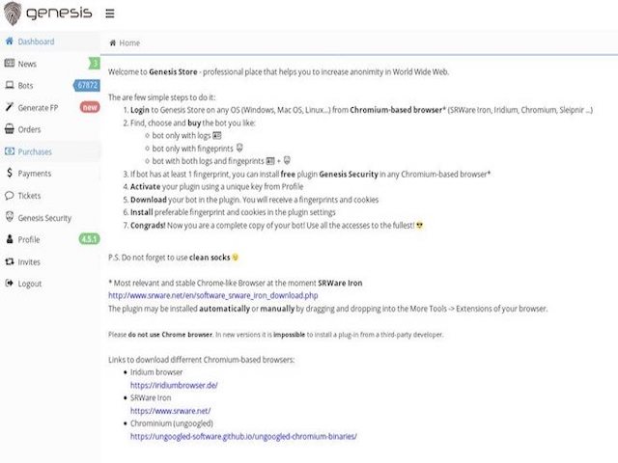
Task: Click the Genesis fingerprint logo icon
Action: [x=14, y=14]
